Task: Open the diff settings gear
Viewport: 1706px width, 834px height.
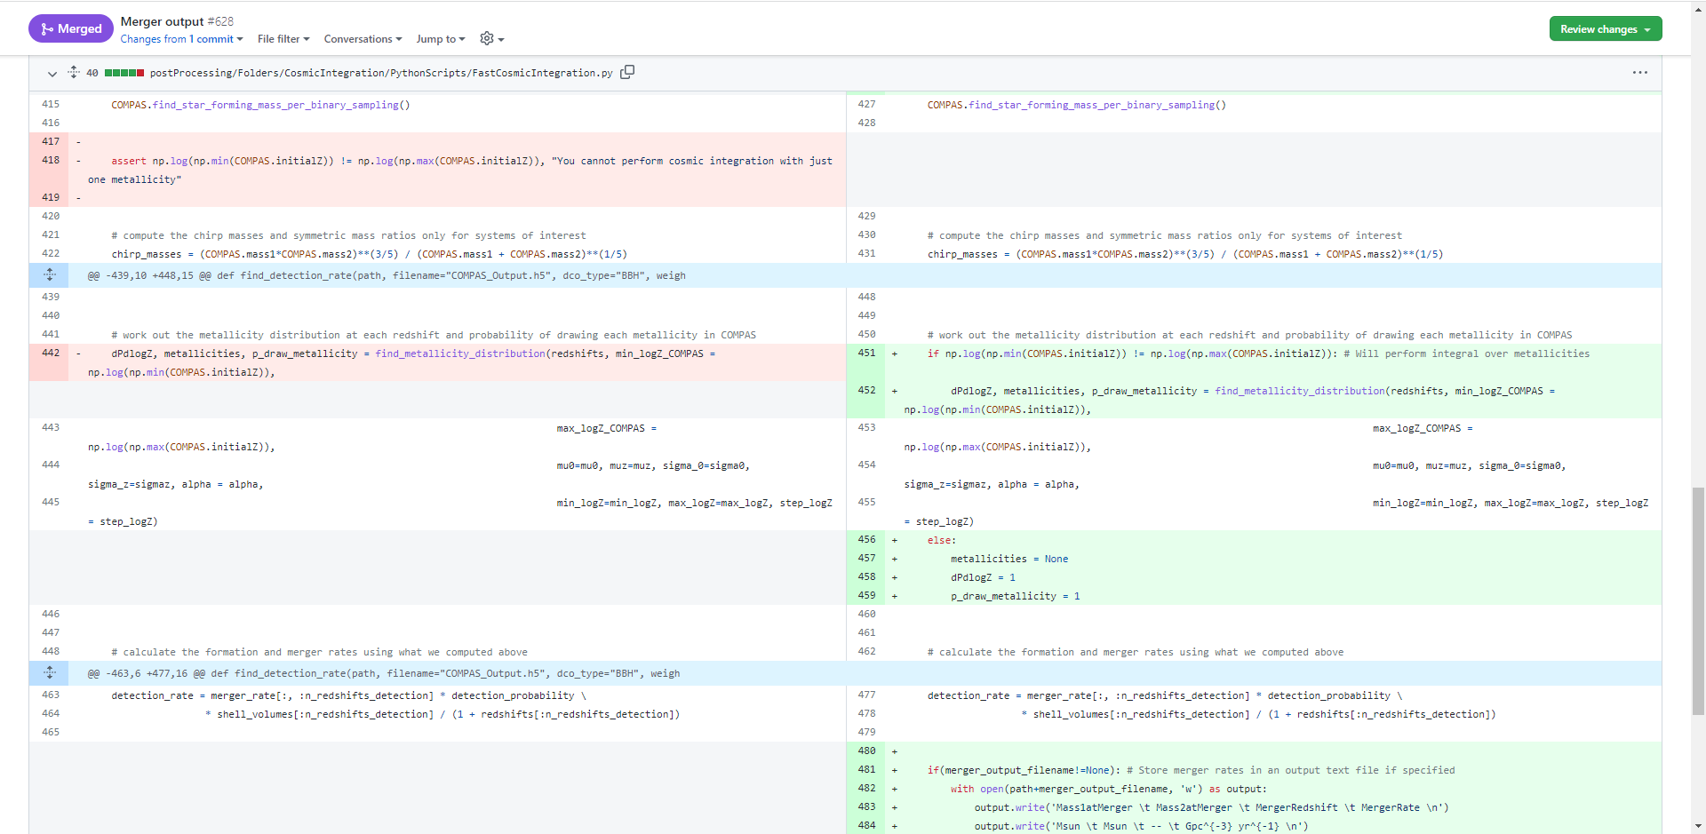Action: pos(486,39)
